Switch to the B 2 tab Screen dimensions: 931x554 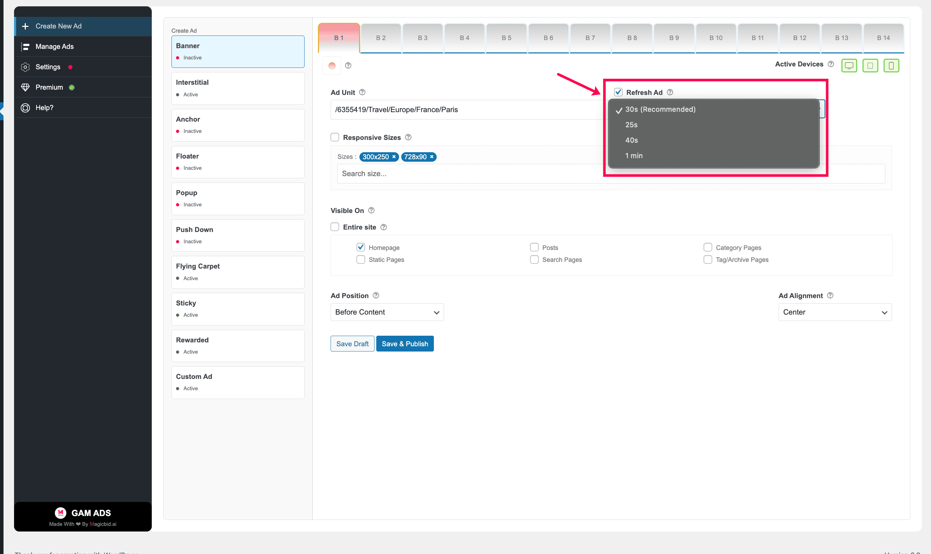tap(381, 38)
